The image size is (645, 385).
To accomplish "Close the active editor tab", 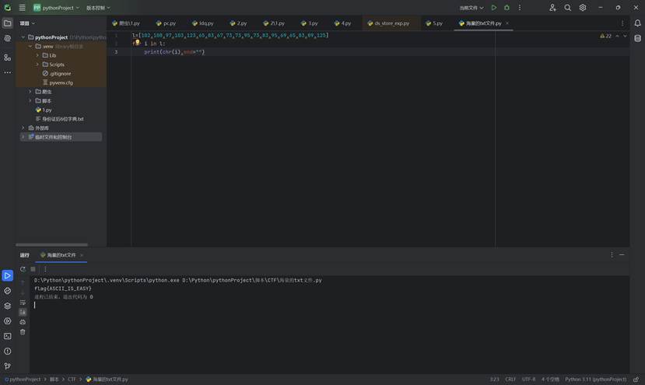I will (507, 23).
